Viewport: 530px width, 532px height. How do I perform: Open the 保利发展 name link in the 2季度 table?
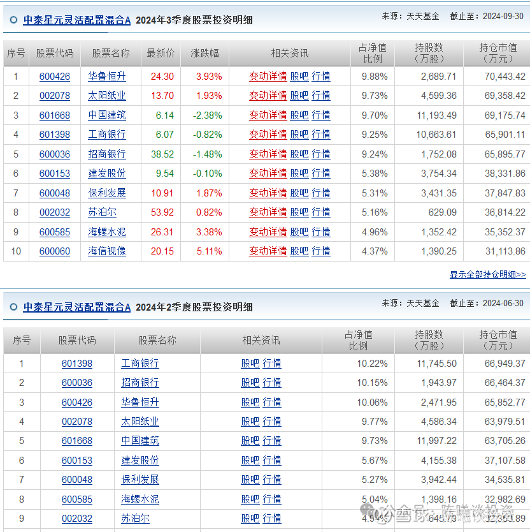[140, 480]
